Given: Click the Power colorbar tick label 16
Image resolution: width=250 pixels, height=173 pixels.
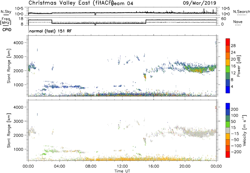Looking at the screenshot, I should (233, 66).
